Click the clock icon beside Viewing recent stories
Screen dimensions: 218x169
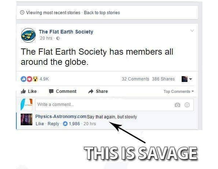pos(22,12)
